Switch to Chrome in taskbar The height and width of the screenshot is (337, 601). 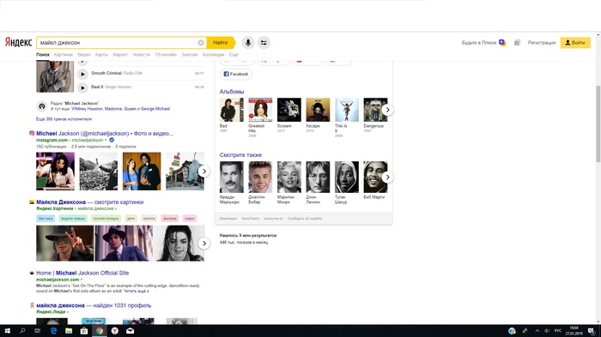(x=100, y=331)
